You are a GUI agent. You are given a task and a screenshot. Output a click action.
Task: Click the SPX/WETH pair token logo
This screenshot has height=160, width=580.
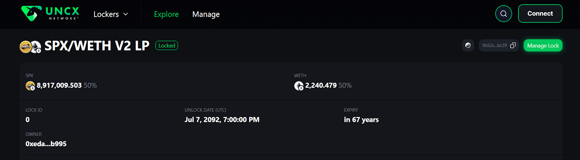pos(30,47)
